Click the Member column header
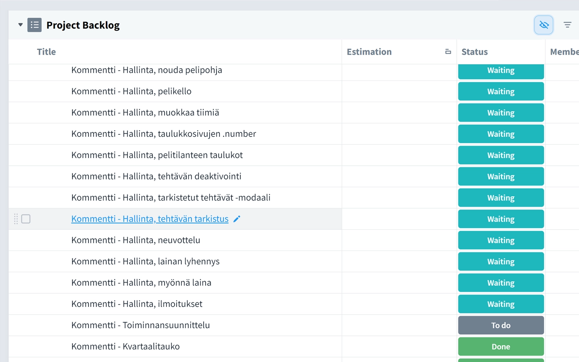 tap(565, 51)
